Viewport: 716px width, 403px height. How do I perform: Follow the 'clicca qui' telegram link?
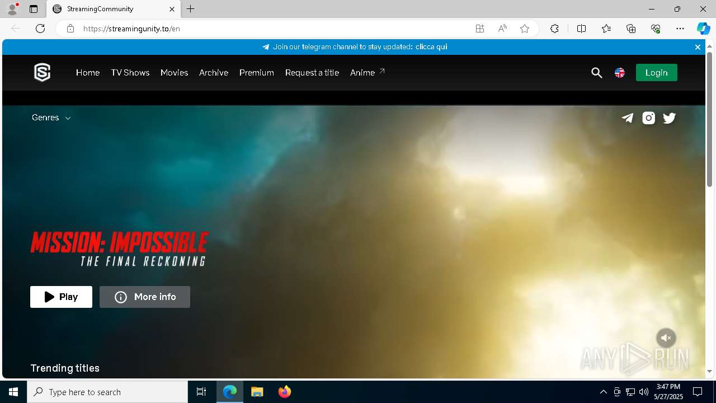(431, 47)
